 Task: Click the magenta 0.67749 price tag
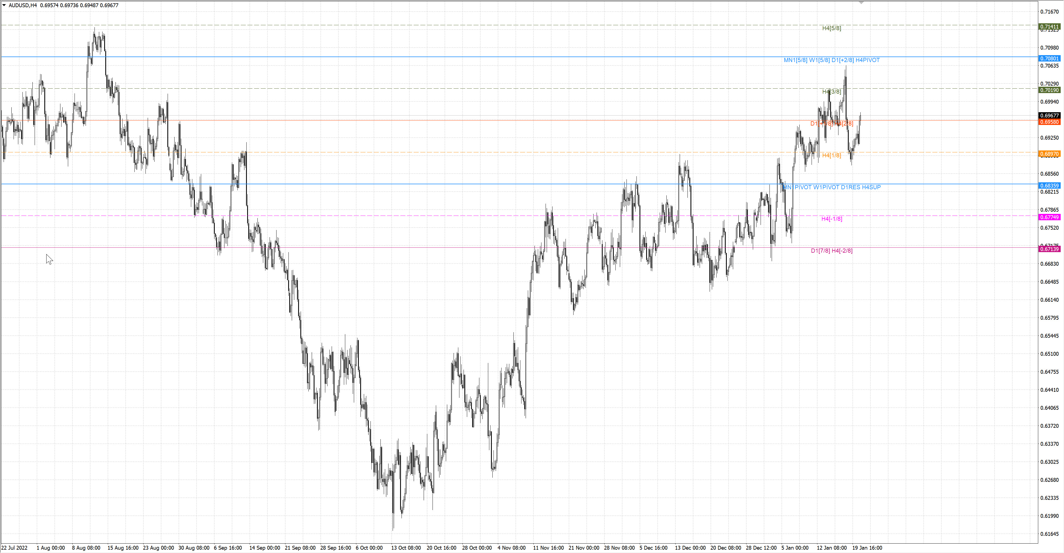coord(1049,217)
